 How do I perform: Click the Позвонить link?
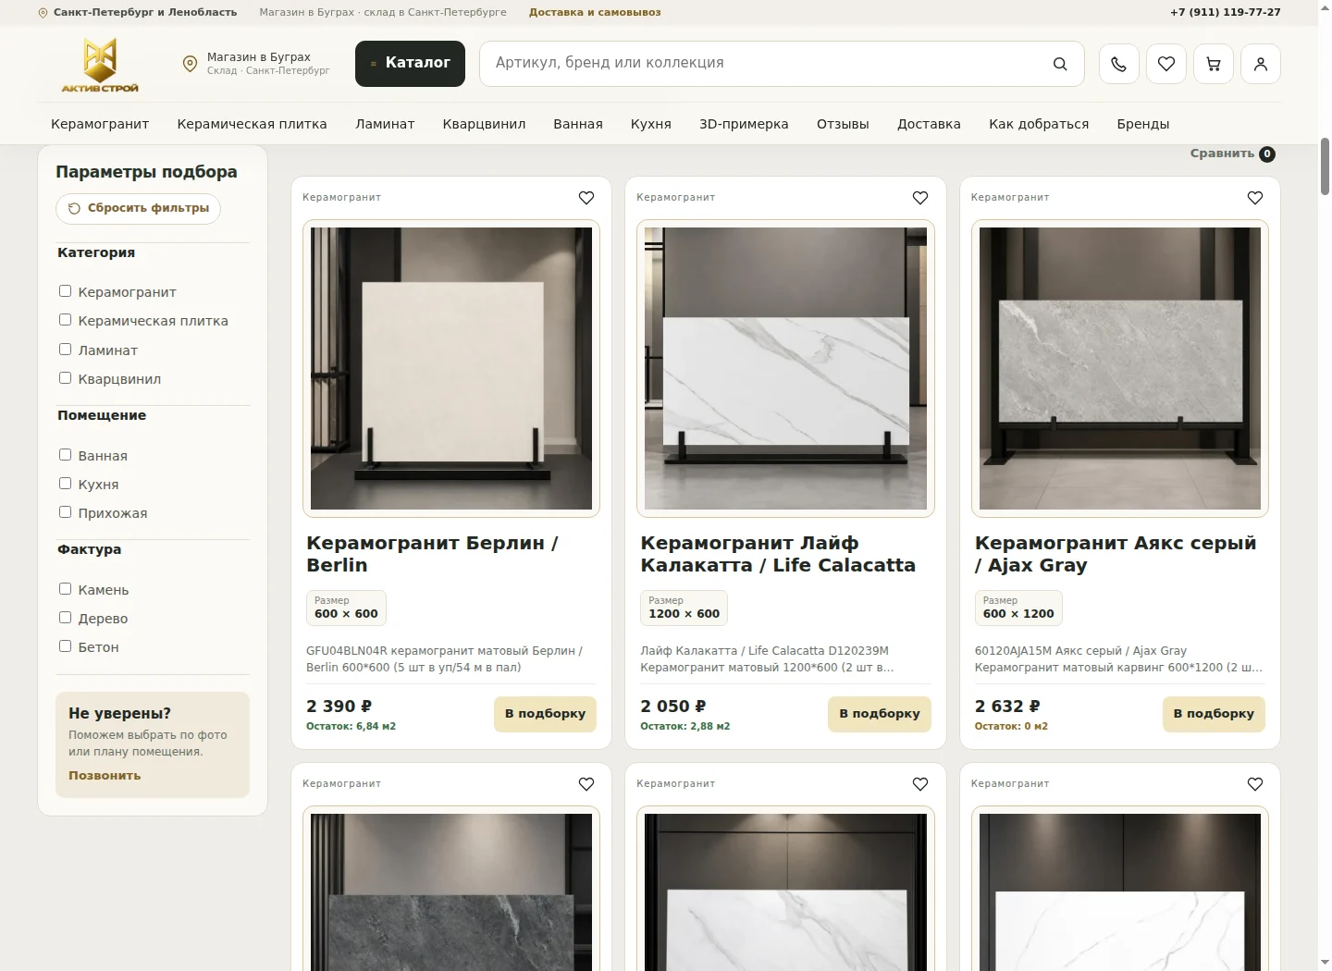(105, 776)
